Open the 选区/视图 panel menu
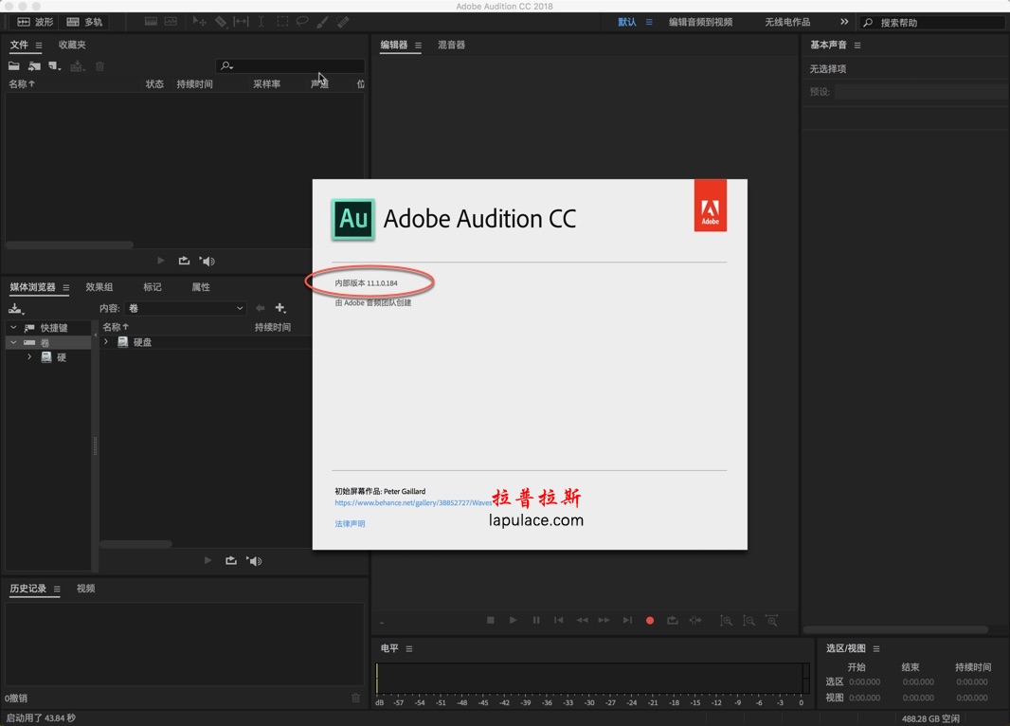 click(876, 648)
